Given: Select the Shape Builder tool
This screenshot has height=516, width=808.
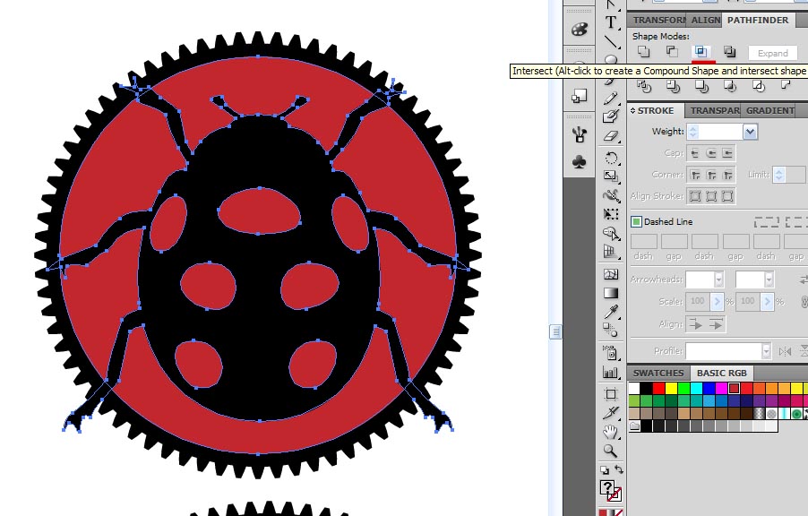Looking at the screenshot, I should (611, 233).
